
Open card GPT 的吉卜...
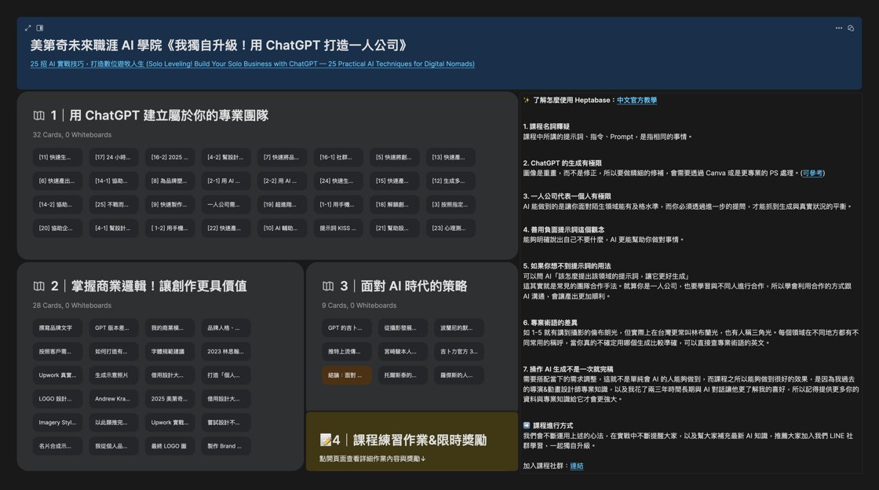pos(346,328)
